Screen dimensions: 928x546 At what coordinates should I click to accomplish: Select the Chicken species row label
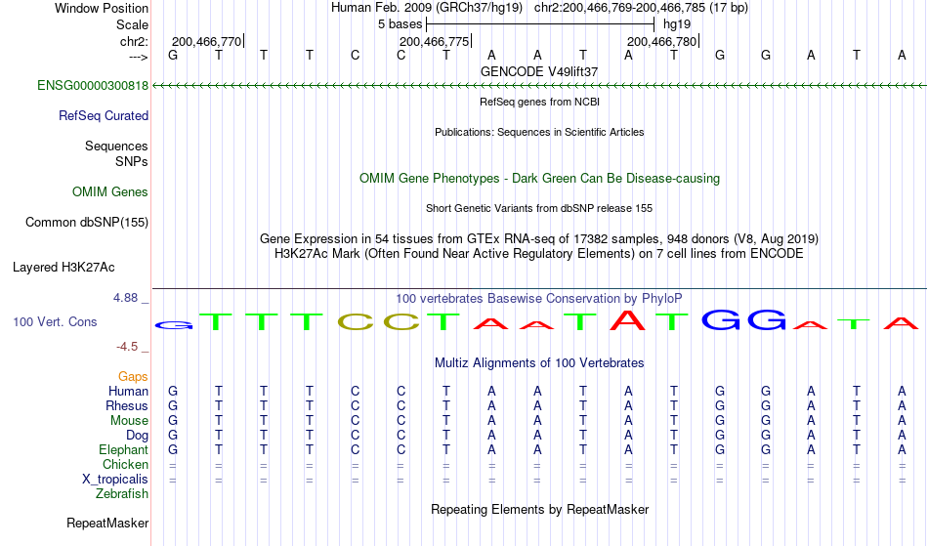point(125,464)
